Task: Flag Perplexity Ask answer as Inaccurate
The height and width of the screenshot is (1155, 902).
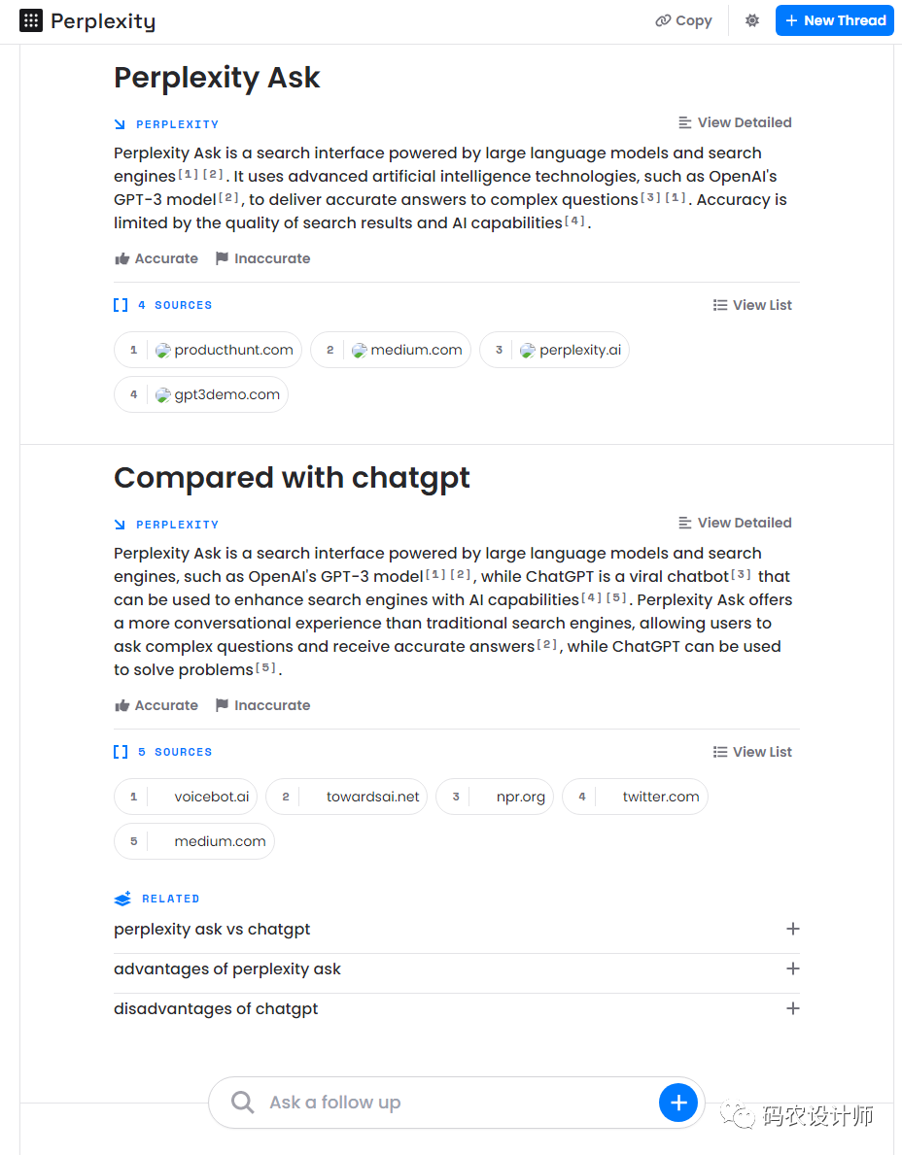Action: pos(262,258)
